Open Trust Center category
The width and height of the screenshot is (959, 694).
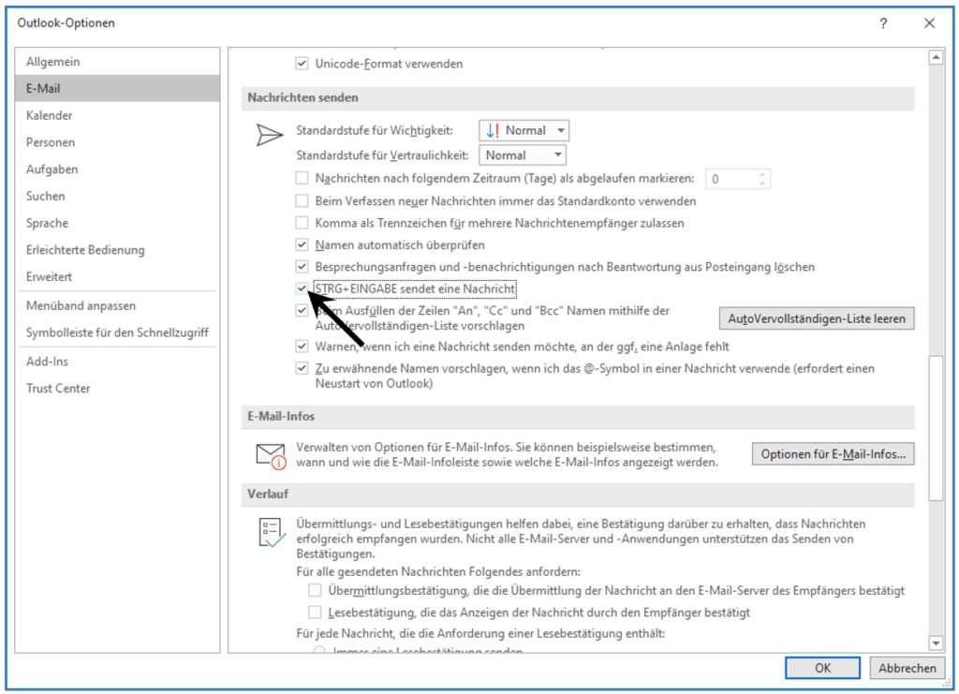pyautogui.click(x=117, y=389)
